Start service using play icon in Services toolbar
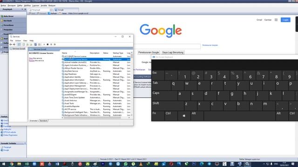Screen dimensions: 298x167 tap(44, 45)
